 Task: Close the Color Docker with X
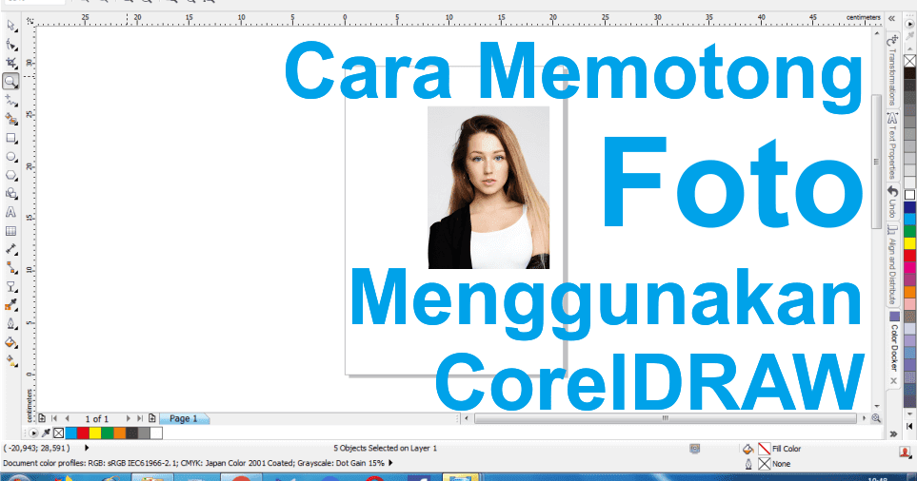893,380
